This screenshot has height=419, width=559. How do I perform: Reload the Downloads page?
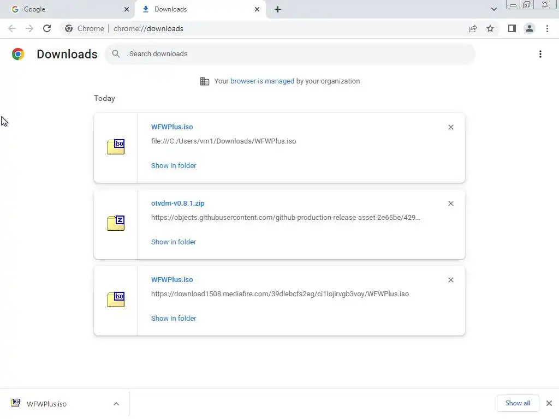[x=47, y=28]
